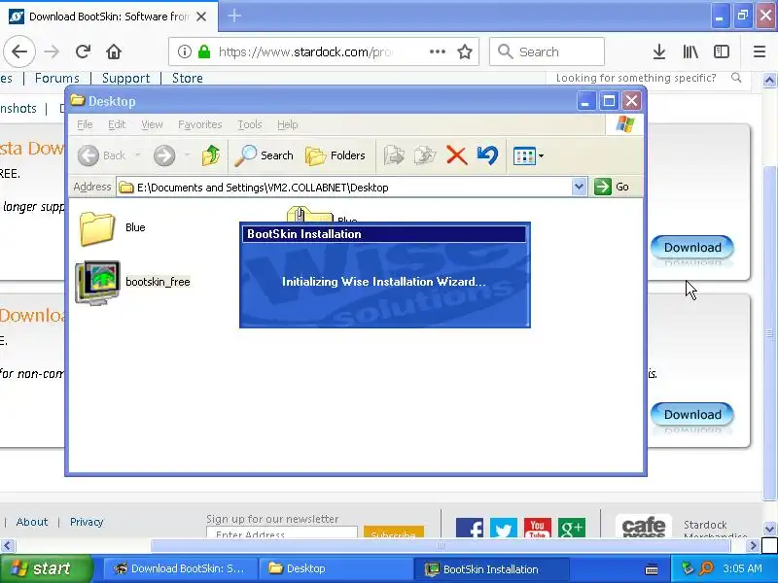778x583 pixels.
Task: Open Twitter social icon
Action: coord(503,528)
